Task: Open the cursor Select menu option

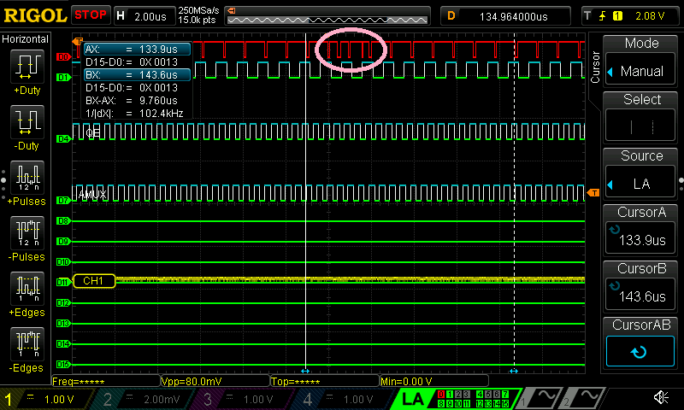Action: 641,118
